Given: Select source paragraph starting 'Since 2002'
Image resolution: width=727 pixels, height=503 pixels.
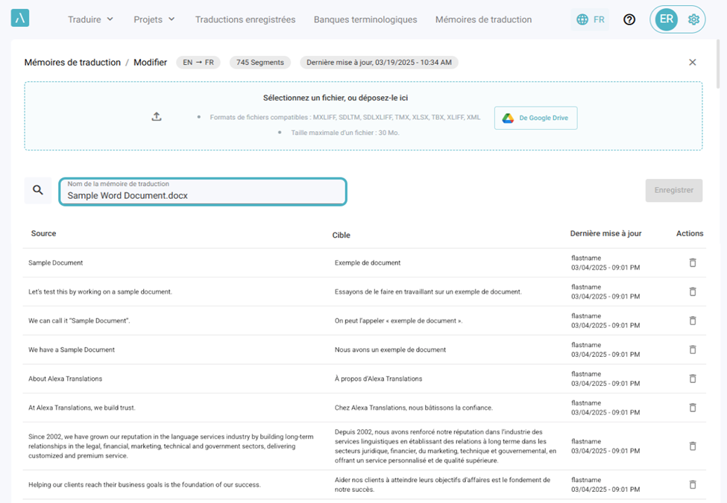Looking at the screenshot, I should pos(171,446).
